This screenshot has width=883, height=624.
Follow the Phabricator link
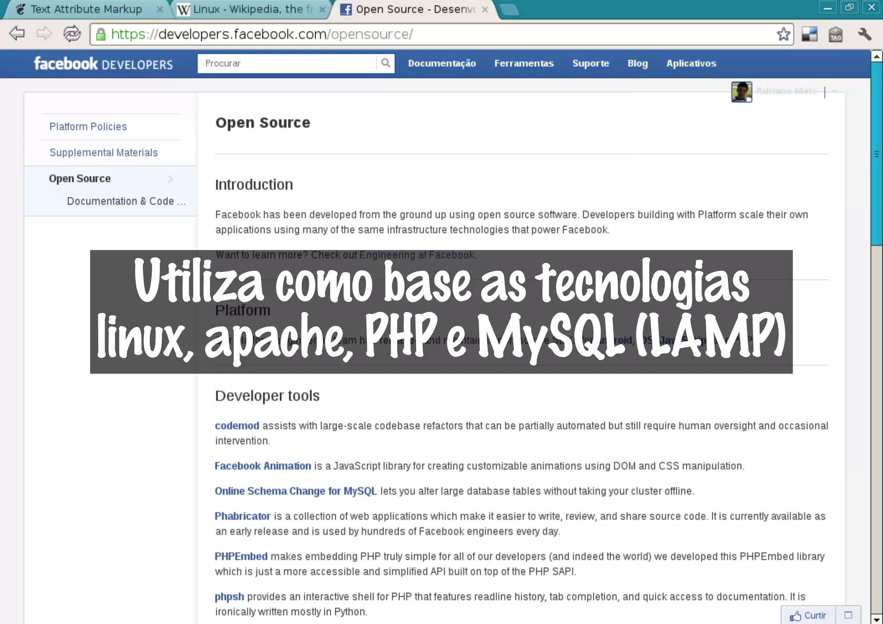pos(243,516)
